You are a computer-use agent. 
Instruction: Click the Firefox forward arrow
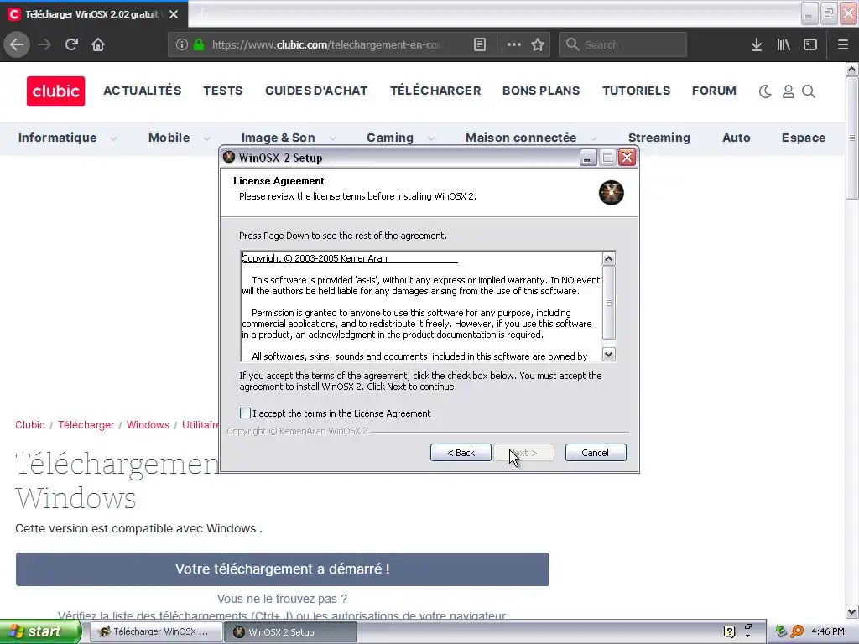44,45
